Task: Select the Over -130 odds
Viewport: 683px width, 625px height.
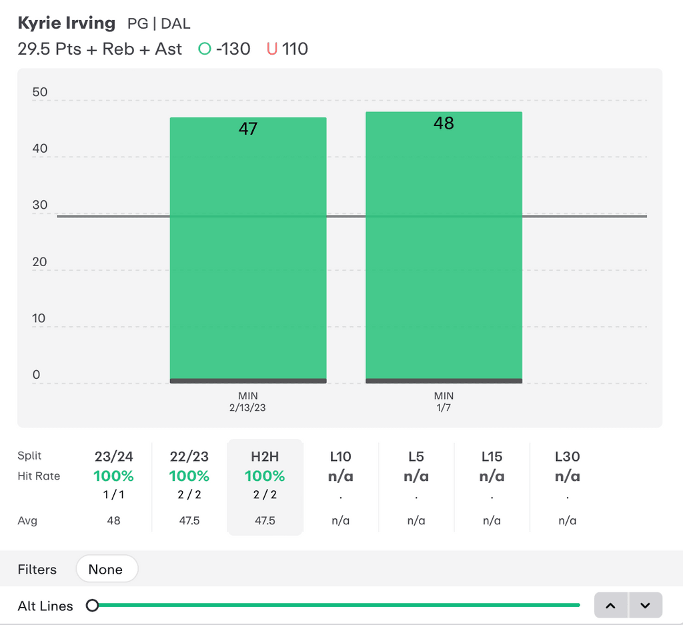Action: (224, 49)
